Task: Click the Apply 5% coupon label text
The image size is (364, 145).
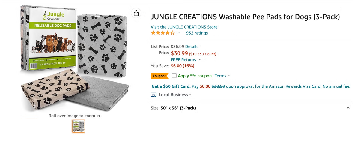Action: [x=195, y=76]
